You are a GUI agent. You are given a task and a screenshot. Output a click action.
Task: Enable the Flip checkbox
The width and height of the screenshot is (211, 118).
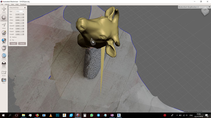click(11, 40)
